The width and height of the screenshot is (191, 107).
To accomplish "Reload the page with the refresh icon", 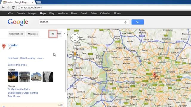I will pyautogui.click(x=13, y=7).
